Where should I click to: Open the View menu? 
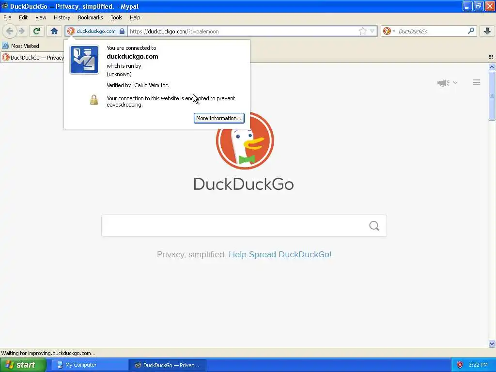(41, 17)
